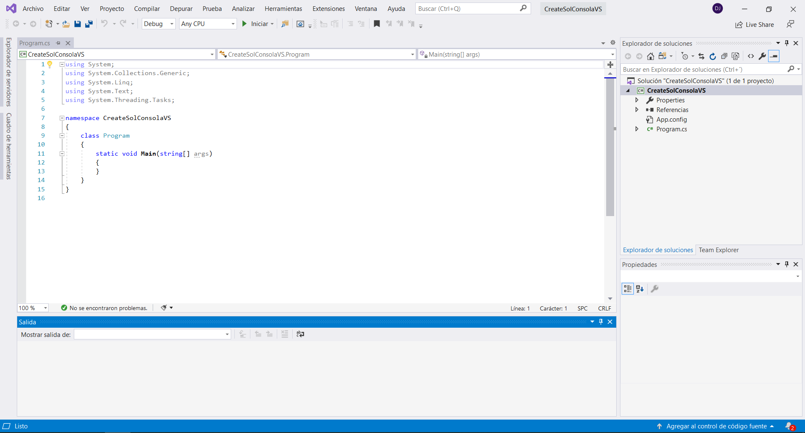Click the Live Share button
The width and height of the screenshot is (805, 433).
pos(755,25)
